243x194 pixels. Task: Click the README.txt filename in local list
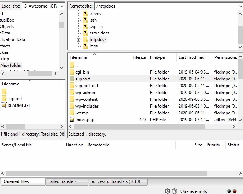tap(19, 105)
